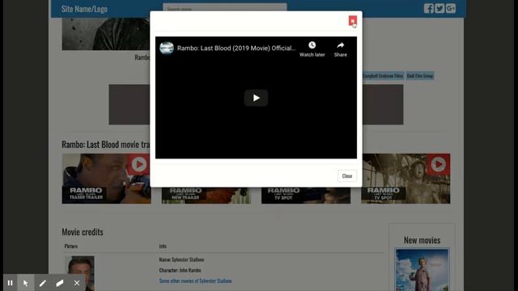Add video to Watch later
The image size is (518, 291).
pyautogui.click(x=312, y=49)
